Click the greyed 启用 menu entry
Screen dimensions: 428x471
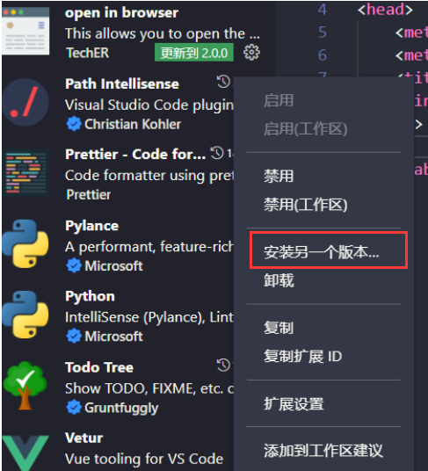pyautogui.click(x=279, y=100)
